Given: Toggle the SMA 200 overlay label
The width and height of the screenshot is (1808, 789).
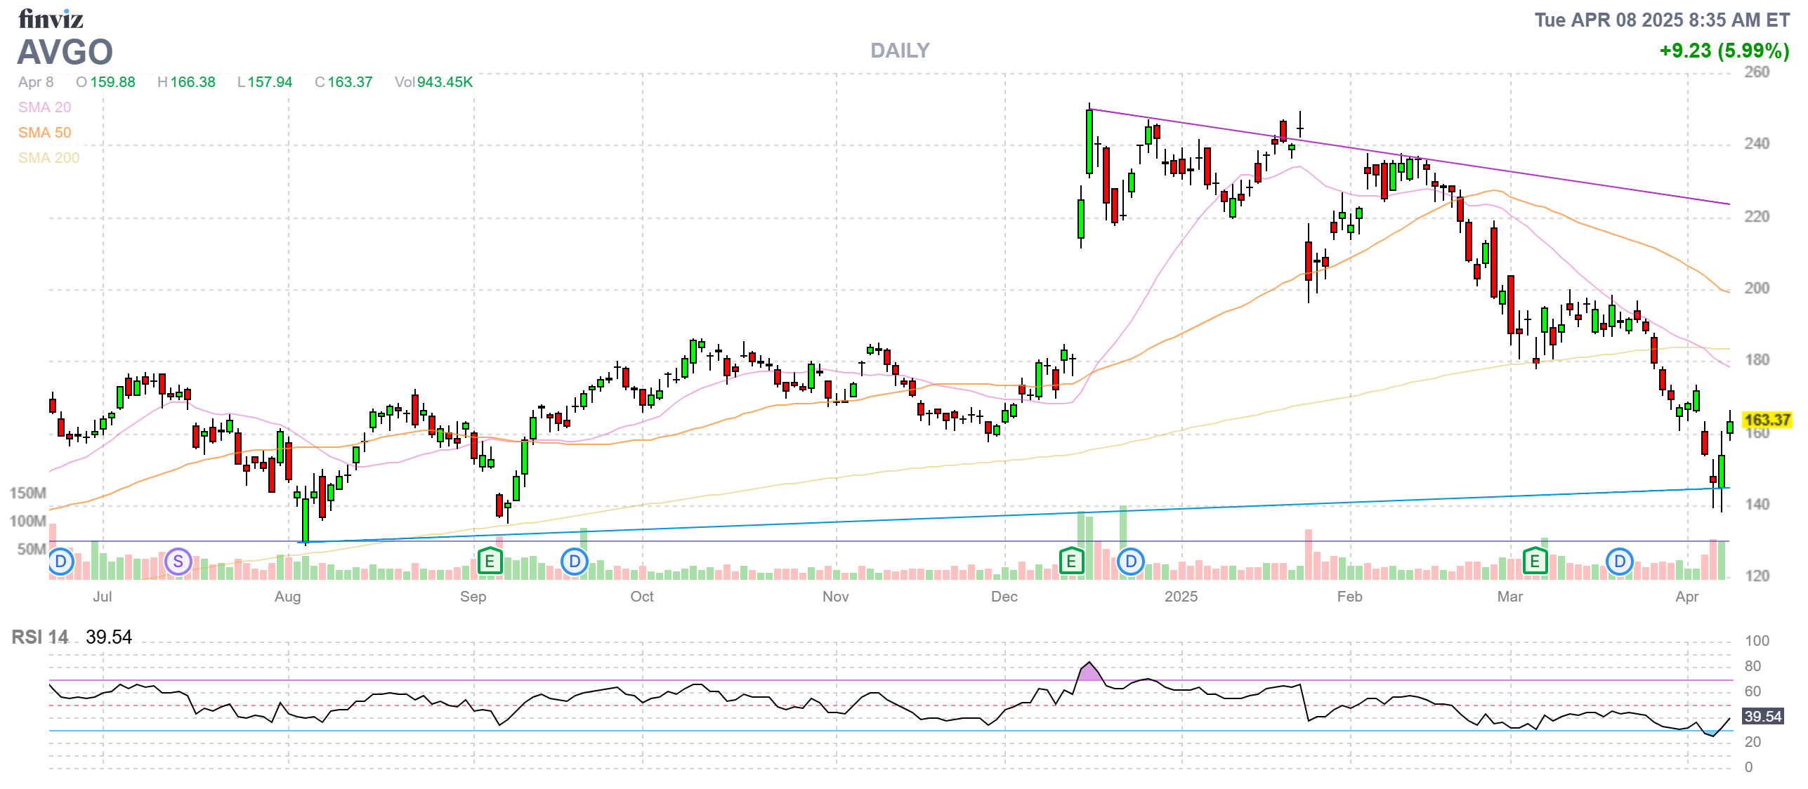Looking at the screenshot, I should click(x=48, y=158).
